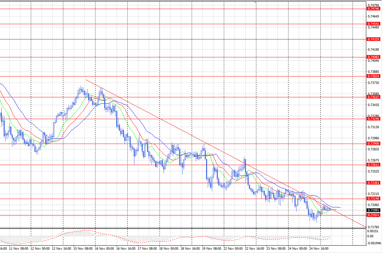Click the time label 18 Nov 16:00

(190, 249)
